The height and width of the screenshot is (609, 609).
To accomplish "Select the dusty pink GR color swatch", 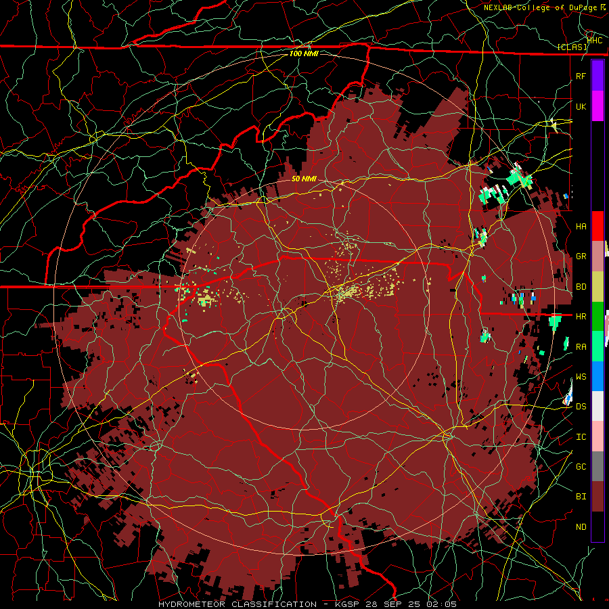I will 597,256.
